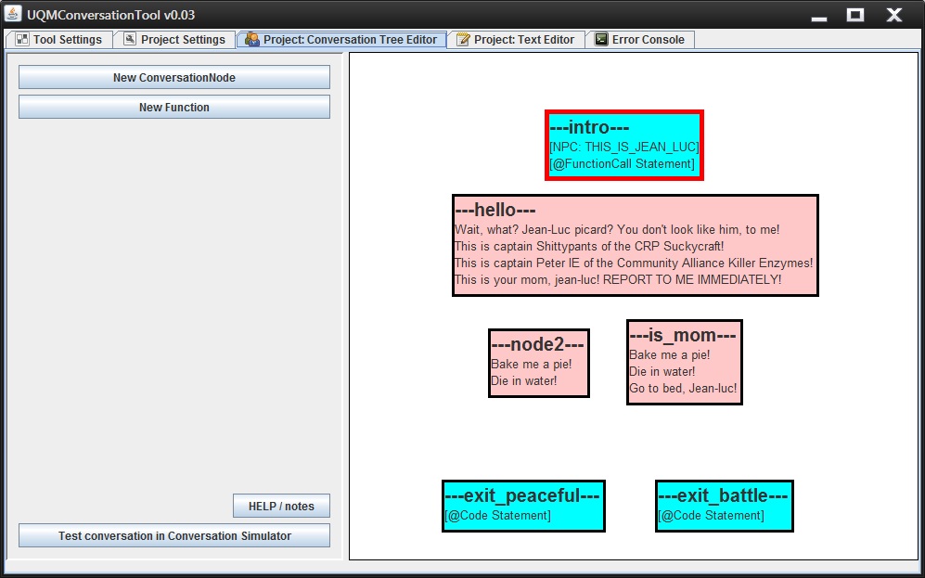Pick the node2 conversation node
Image resolution: width=925 pixels, height=578 pixels.
(538, 363)
